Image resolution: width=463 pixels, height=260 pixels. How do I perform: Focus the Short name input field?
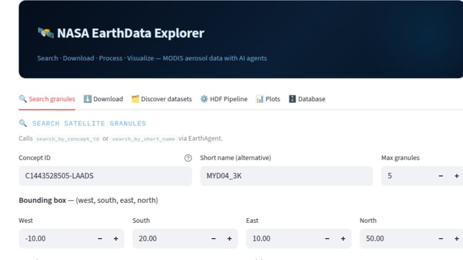point(286,176)
